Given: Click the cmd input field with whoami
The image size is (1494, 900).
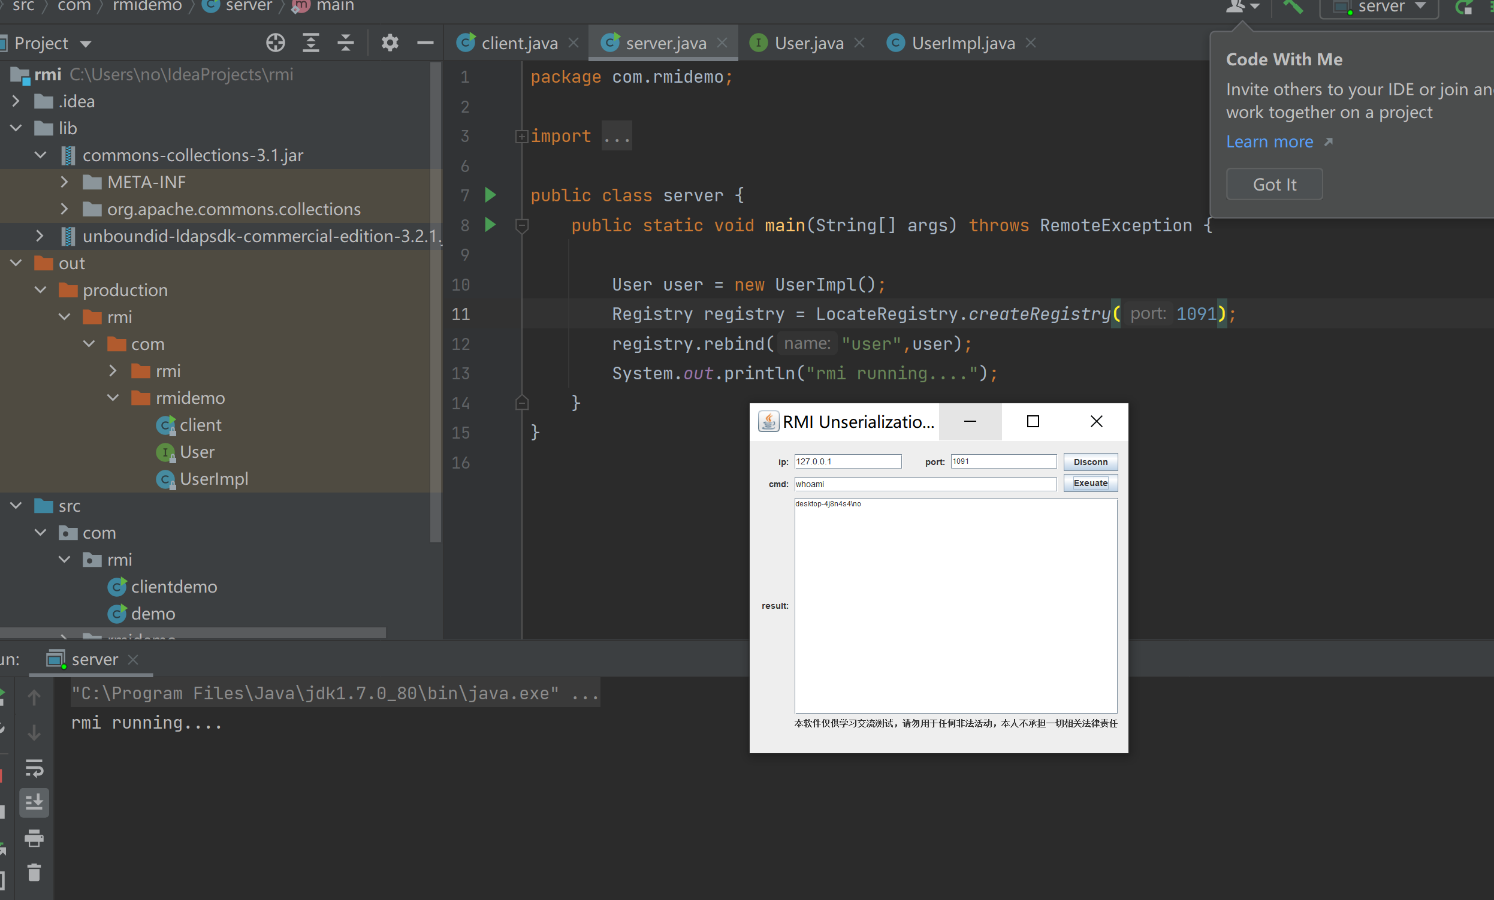Looking at the screenshot, I should pos(925,484).
